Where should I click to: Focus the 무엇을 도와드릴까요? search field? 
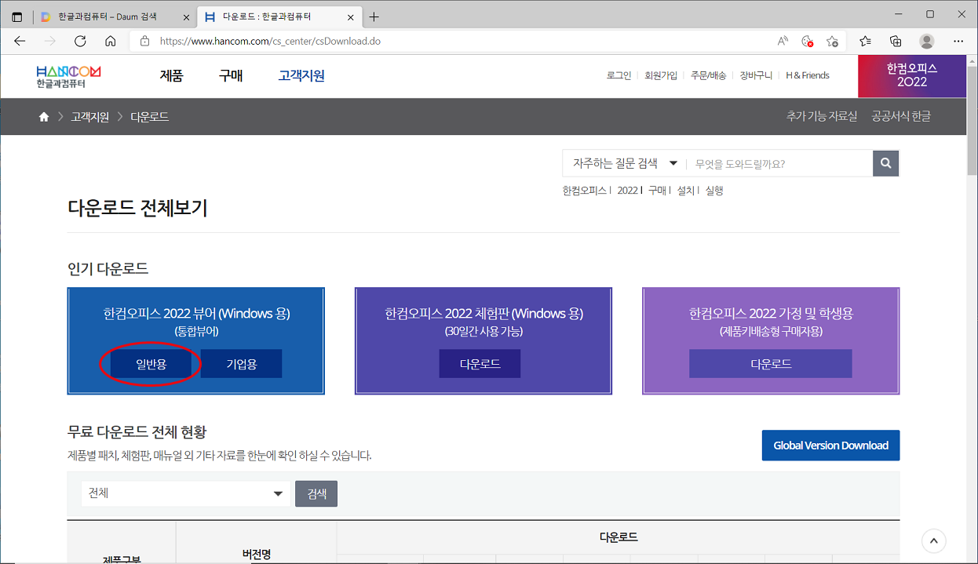coord(779,163)
